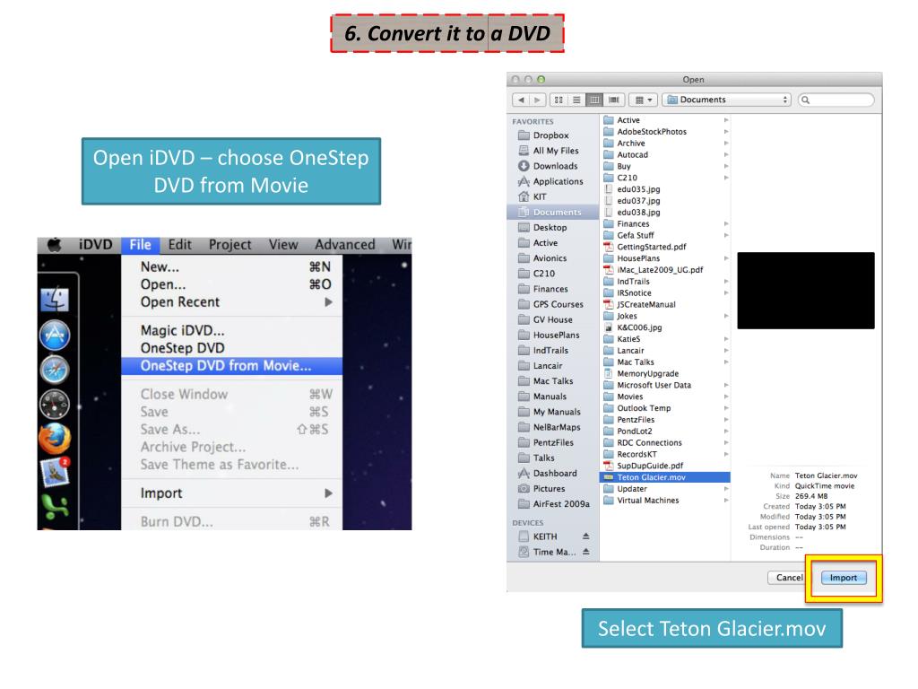This screenshot has width=918, height=689.
Task: Choose New… from the File menu
Action: (232, 267)
